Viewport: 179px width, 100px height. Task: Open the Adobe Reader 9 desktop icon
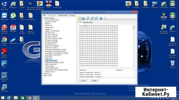click(4, 53)
